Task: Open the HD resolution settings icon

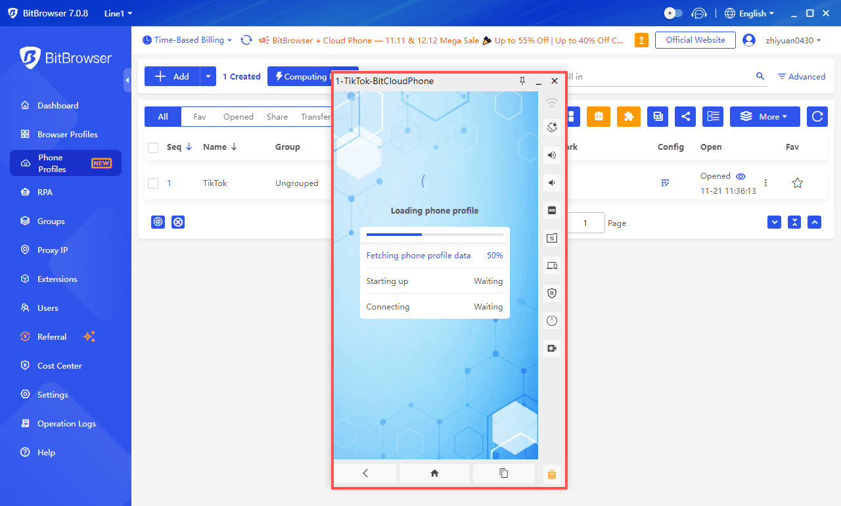Action: pyautogui.click(x=551, y=210)
